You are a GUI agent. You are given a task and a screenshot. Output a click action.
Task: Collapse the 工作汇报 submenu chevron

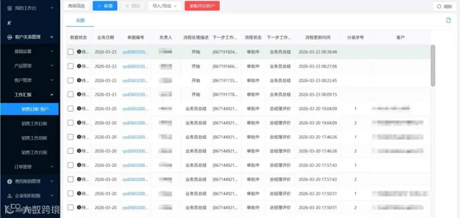pyautogui.click(x=52, y=94)
